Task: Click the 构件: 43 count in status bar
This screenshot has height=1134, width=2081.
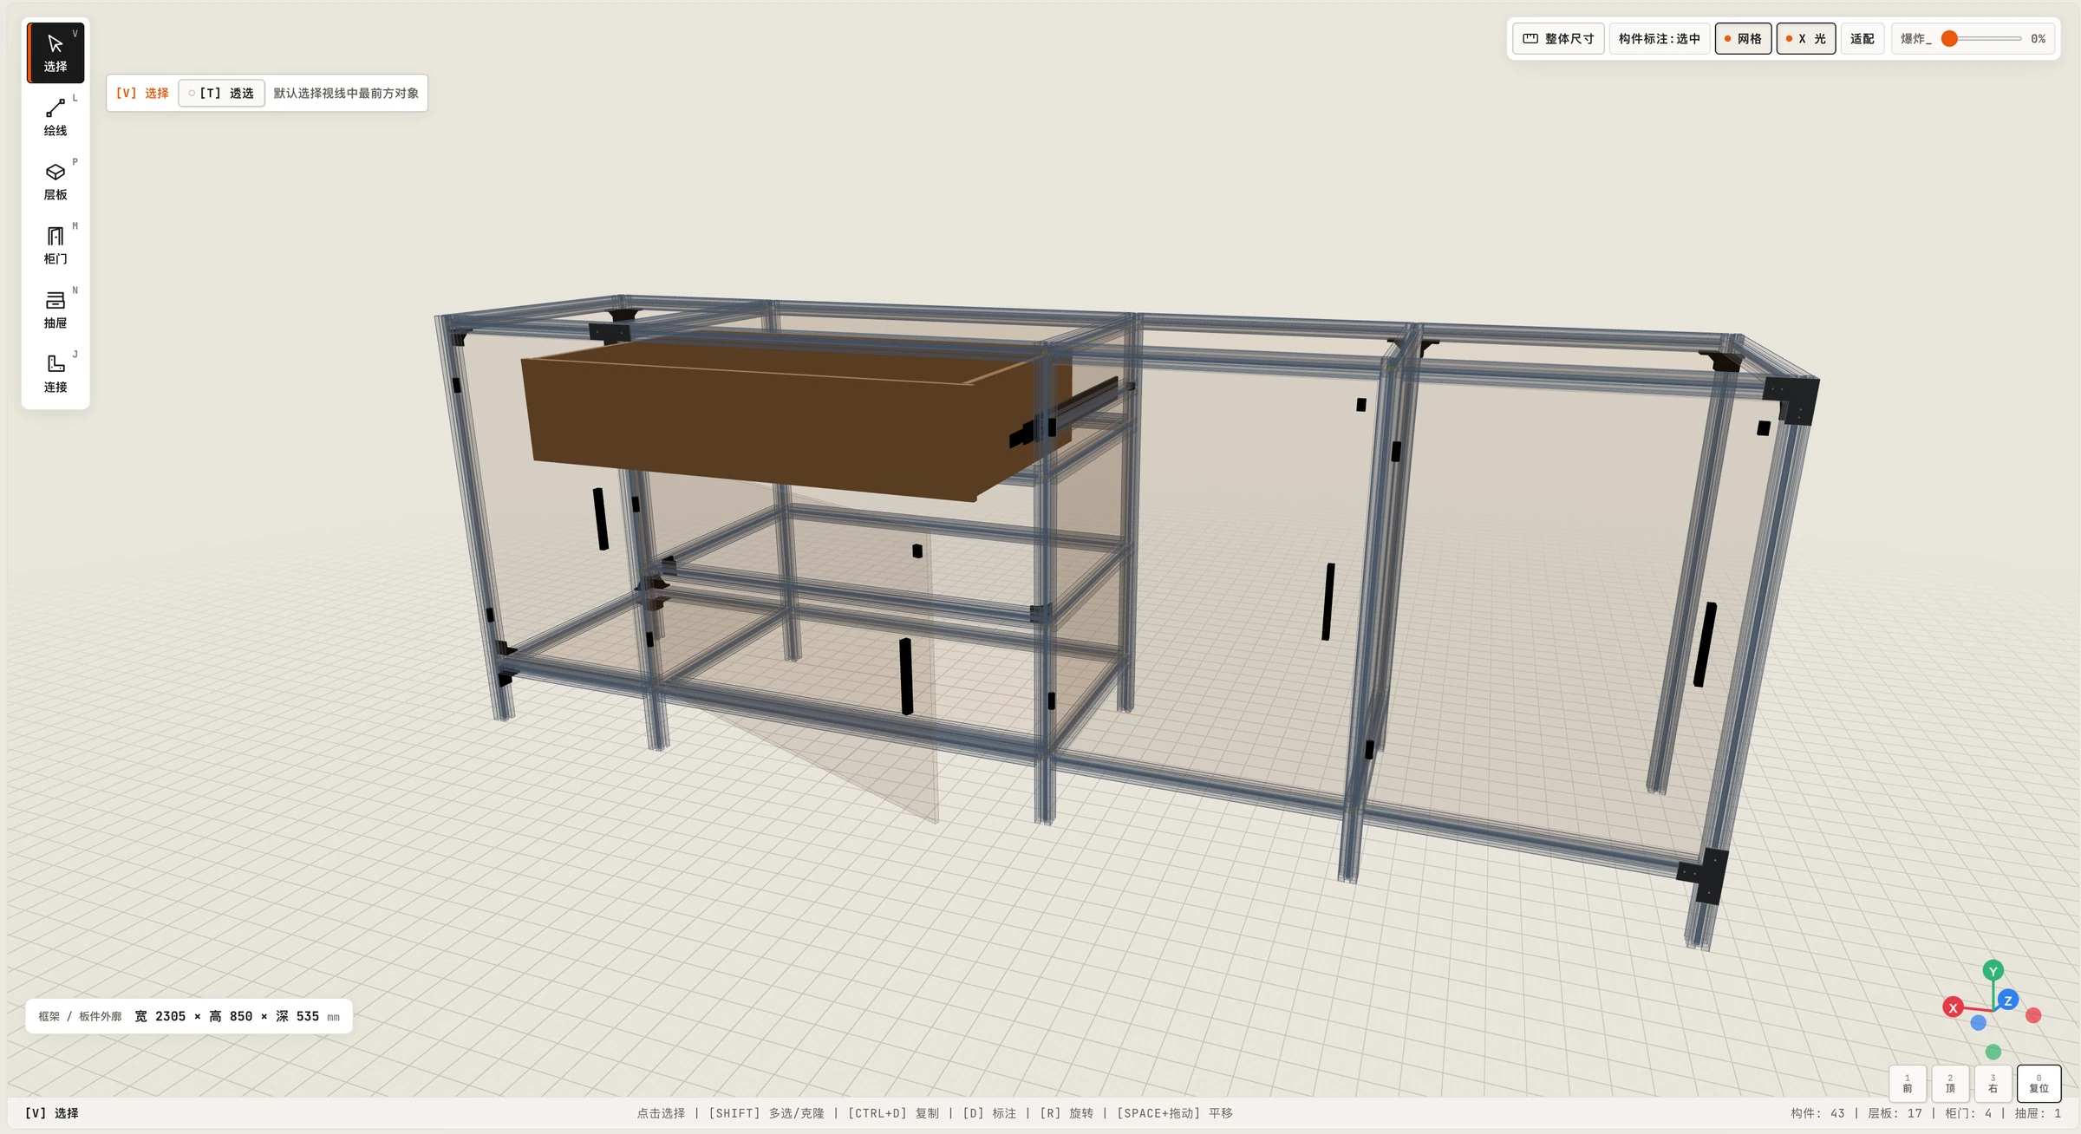Action: [1817, 1113]
